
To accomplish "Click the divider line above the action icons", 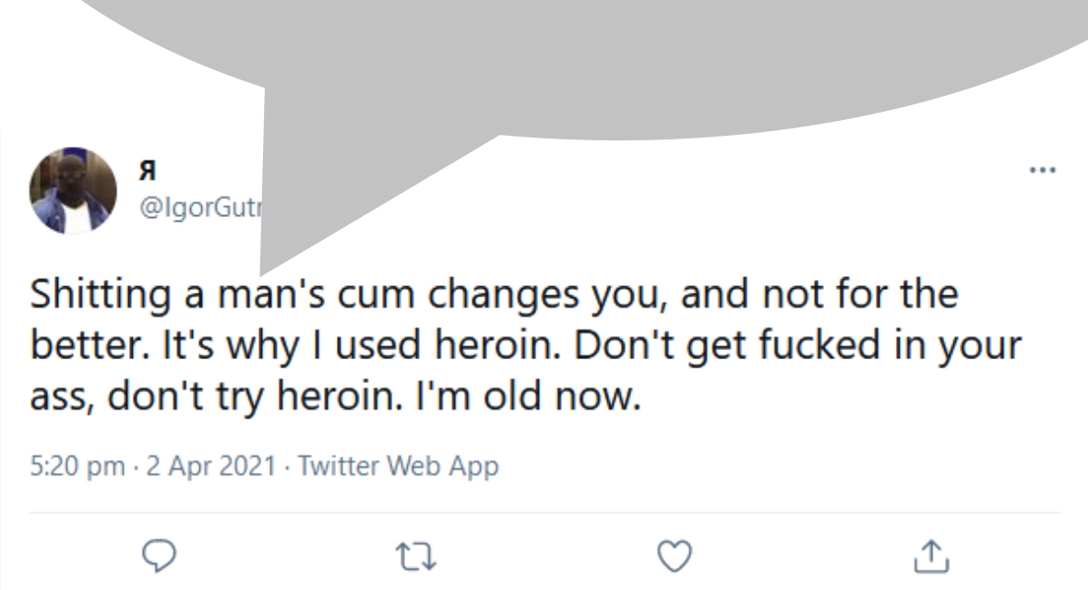I will 544,512.
